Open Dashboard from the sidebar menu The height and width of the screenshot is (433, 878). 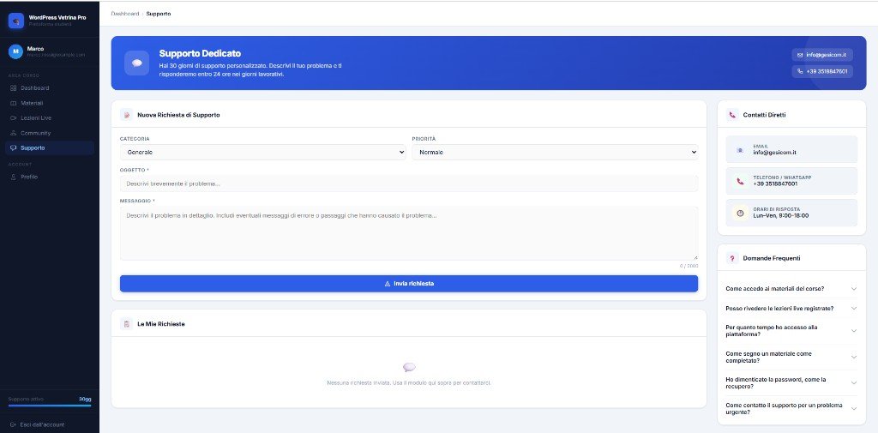[50, 88]
